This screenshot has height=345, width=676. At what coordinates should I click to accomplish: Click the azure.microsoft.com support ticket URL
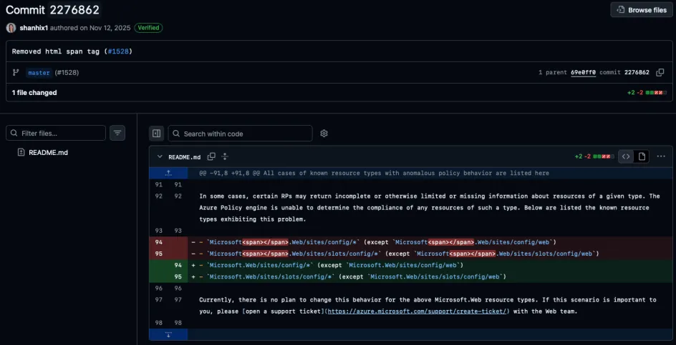tap(417, 311)
